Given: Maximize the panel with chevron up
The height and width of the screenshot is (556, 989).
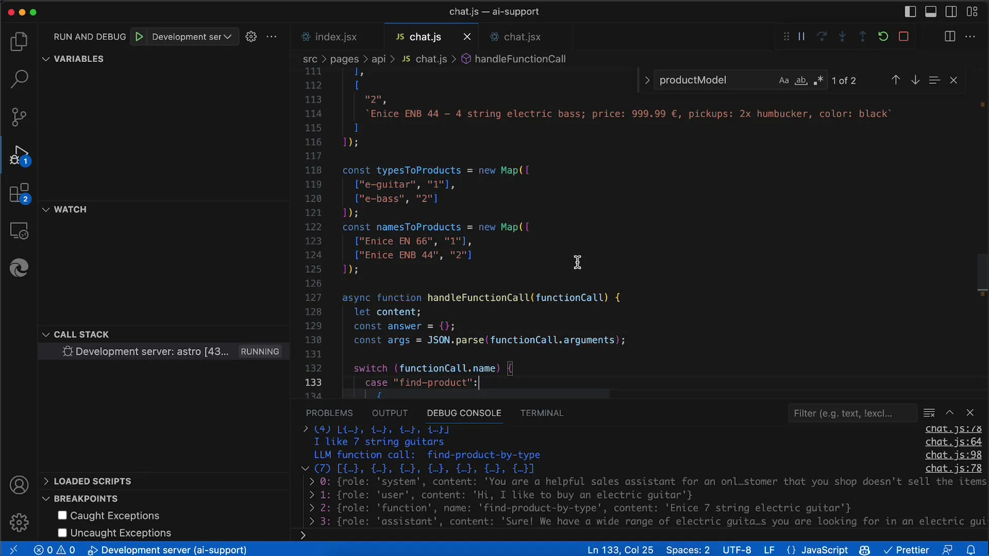Looking at the screenshot, I should [x=950, y=413].
